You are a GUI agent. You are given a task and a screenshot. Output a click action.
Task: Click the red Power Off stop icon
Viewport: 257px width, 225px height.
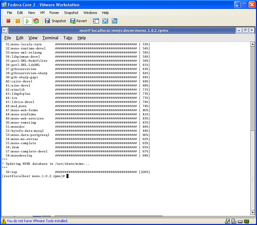(8, 21)
